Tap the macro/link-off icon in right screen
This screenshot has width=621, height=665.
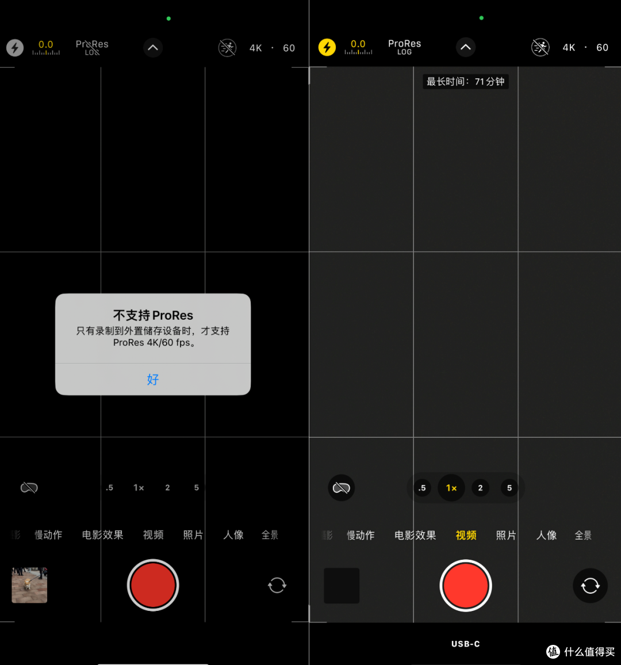coord(341,488)
